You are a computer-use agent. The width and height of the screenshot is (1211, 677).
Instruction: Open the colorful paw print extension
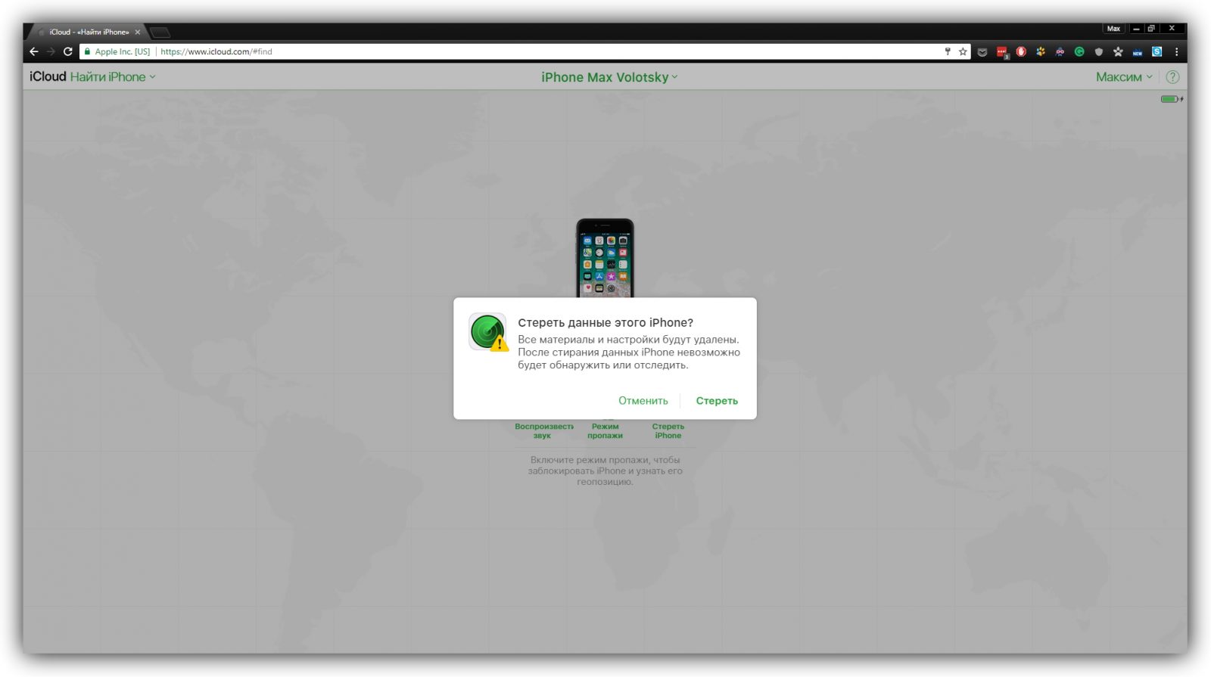pos(1041,51)
